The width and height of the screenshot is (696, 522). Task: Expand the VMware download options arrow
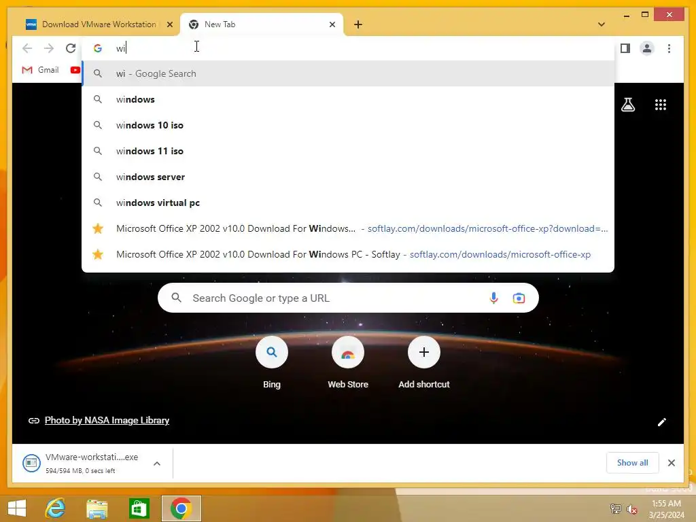[x=157, y=464]
